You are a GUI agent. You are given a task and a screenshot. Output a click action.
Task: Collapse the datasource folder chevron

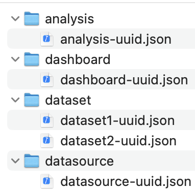click(x=15, y=161)
